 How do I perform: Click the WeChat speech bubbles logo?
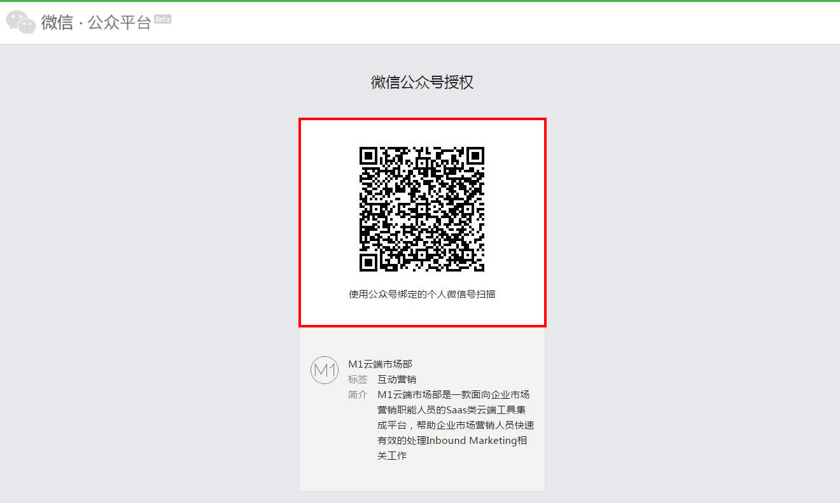pyautogui.click(x=21, y=22)
